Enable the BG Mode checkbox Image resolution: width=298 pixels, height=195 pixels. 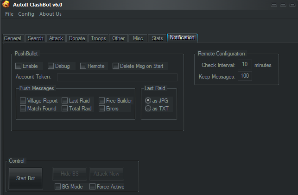point(57,187)
